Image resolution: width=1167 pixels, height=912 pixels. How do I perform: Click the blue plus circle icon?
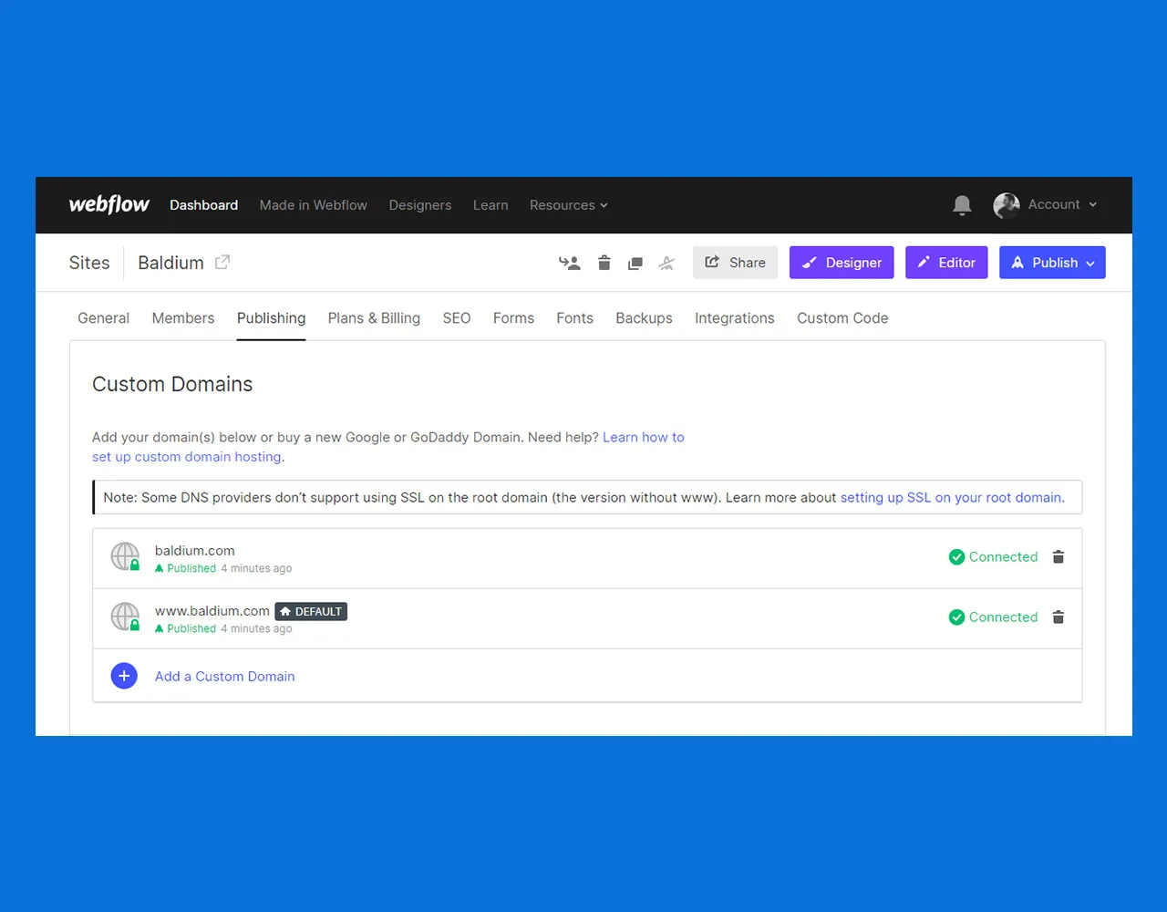124,676
